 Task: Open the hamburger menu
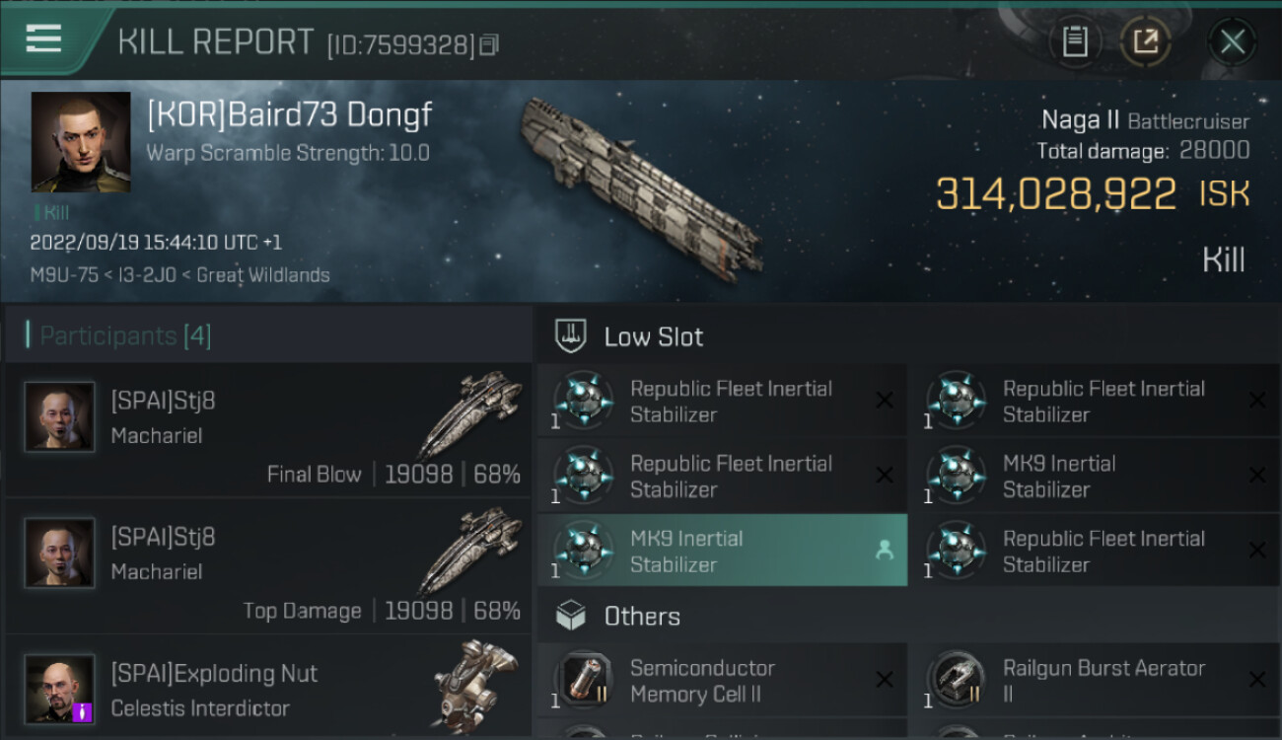(x=44, y=39)
